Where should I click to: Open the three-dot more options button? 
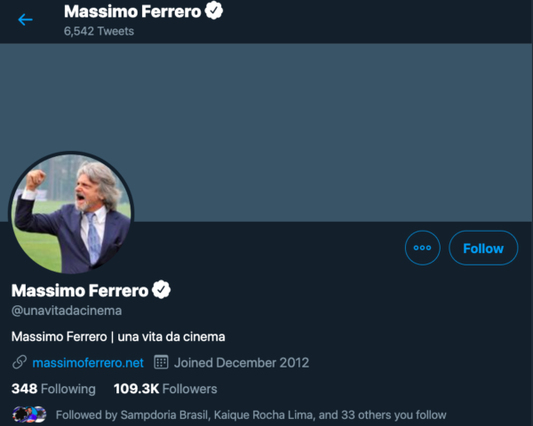tap(422, 248)
